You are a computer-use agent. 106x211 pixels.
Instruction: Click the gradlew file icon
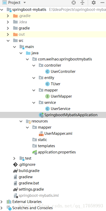pyautogui.click(x=15, y=177)
